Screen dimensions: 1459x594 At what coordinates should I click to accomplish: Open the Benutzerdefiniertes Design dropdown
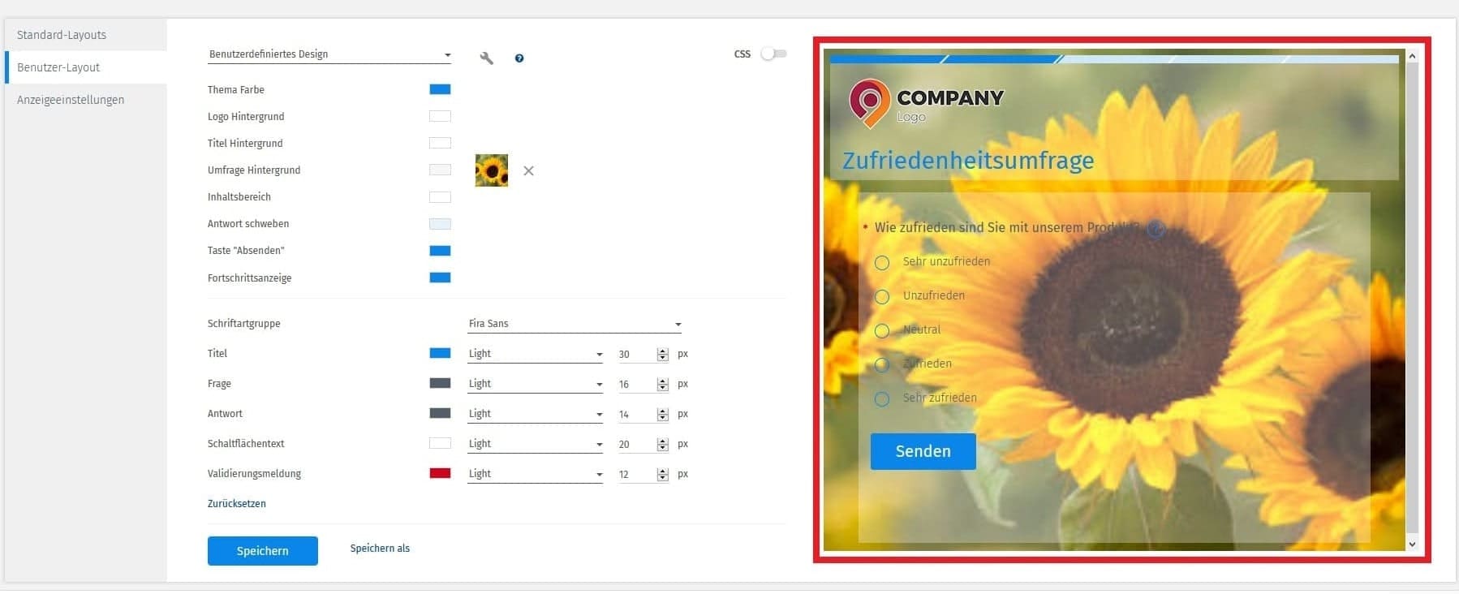[x=329, y=54]
